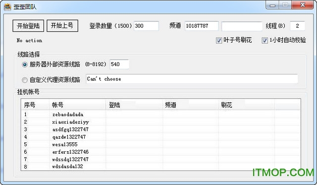Screen dimensions: 317x185
Task: Click the 刷花 column header
Action: coord(247,105)
